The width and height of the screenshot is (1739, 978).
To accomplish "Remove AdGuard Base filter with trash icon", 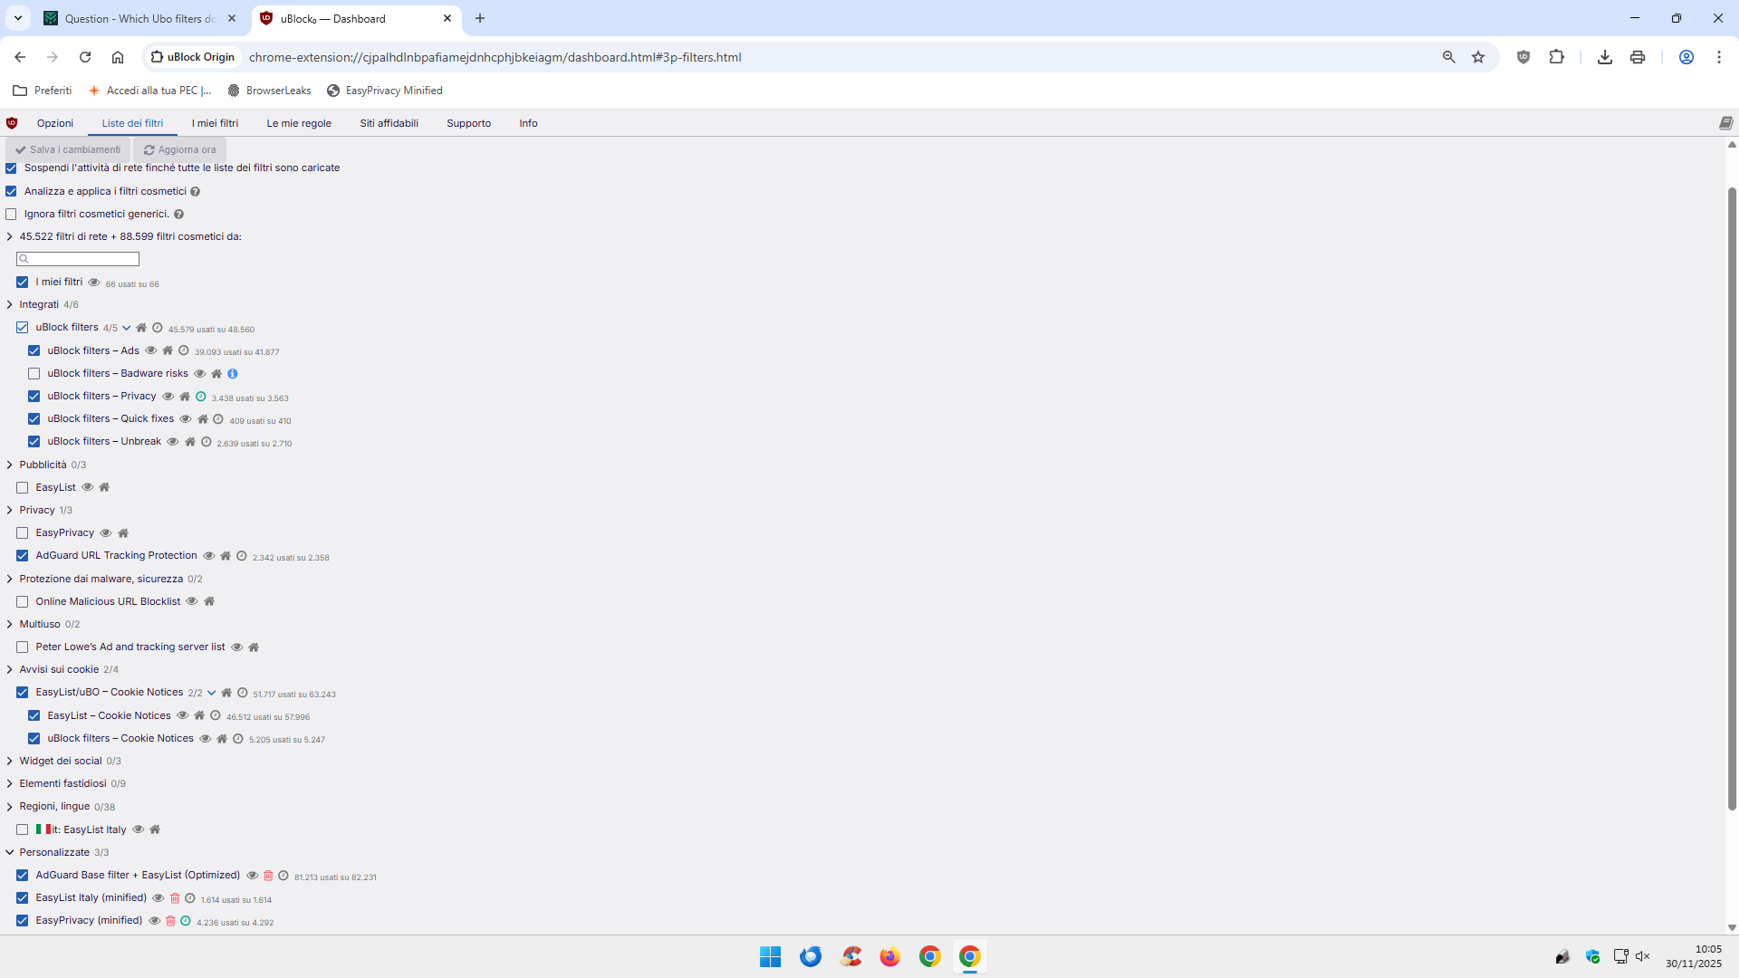I will (268, 875).
